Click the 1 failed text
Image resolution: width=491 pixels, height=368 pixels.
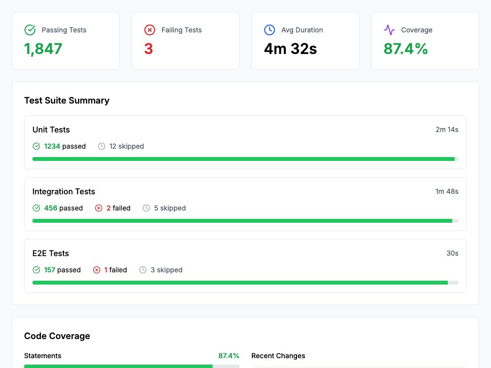tap(115, 270)
